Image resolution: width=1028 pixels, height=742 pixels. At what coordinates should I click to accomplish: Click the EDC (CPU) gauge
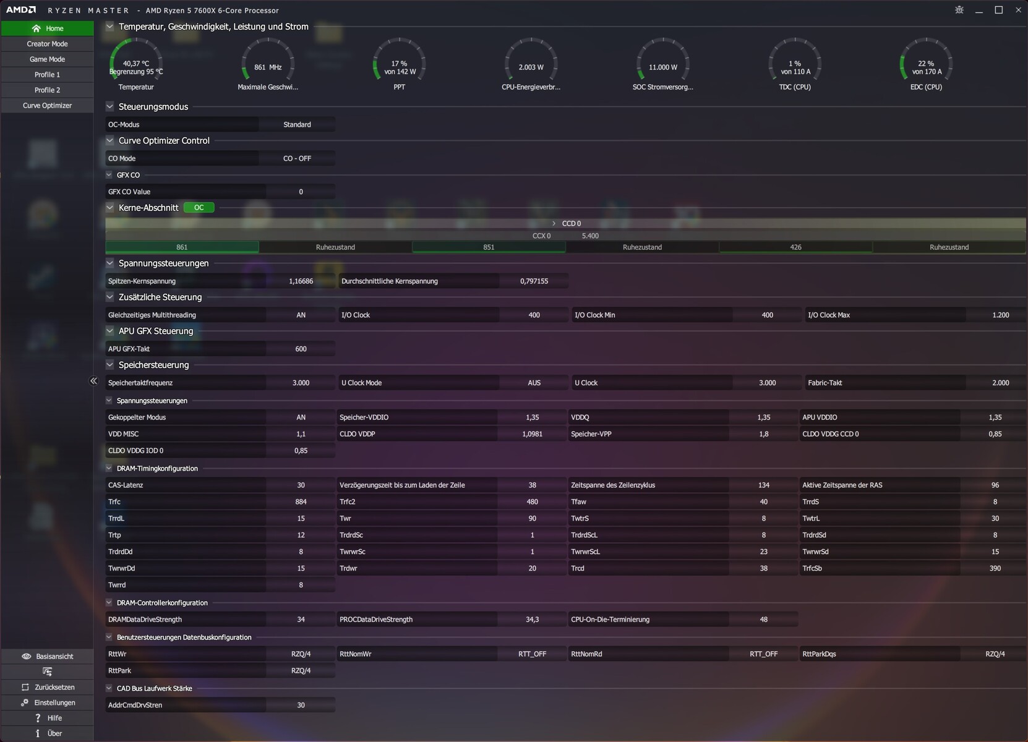pos(926,64)
